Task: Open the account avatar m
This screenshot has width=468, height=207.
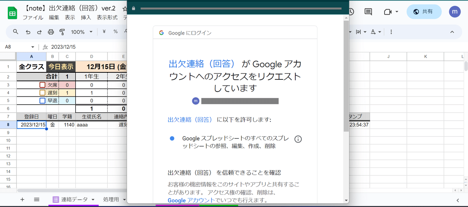Action: coord(454,12)
